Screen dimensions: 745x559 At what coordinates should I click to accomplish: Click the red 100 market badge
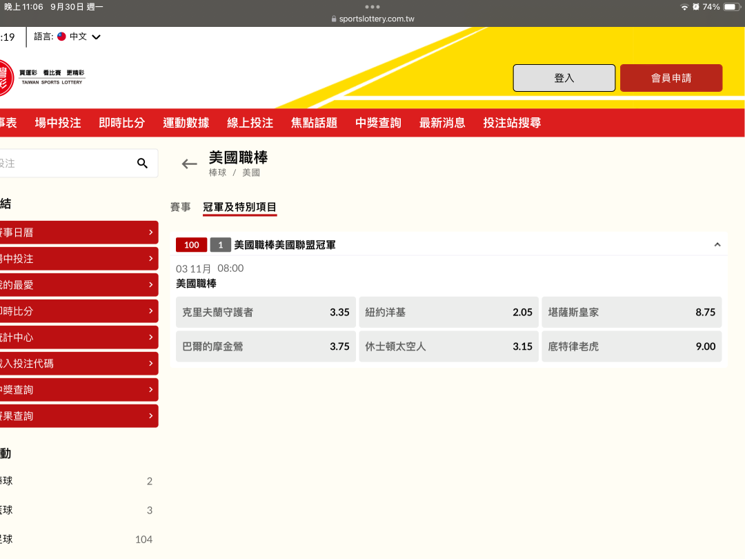coord(192,245)
